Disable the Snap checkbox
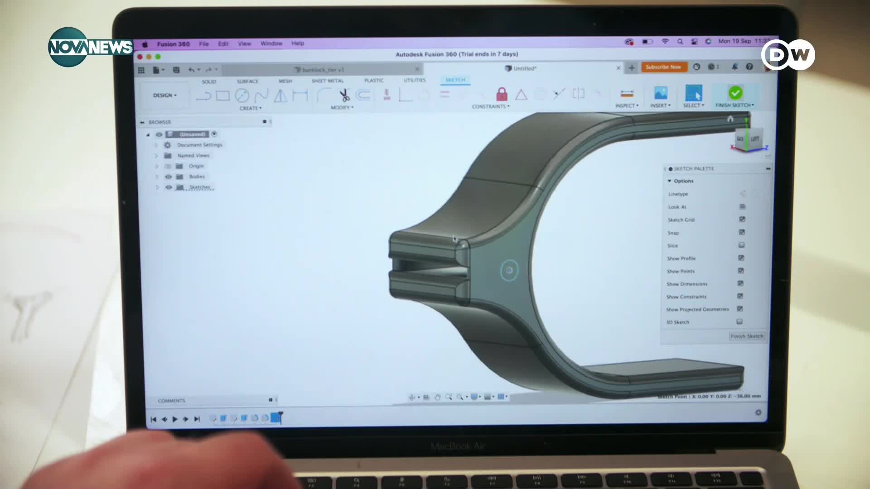This screenshot has height=489, width=870. pyautogui.click(x=742, y=232)
